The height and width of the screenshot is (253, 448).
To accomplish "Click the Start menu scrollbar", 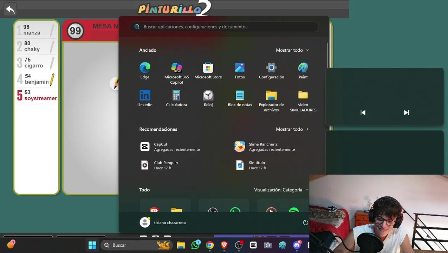I will pyautogui.click(x=327, y=55).
